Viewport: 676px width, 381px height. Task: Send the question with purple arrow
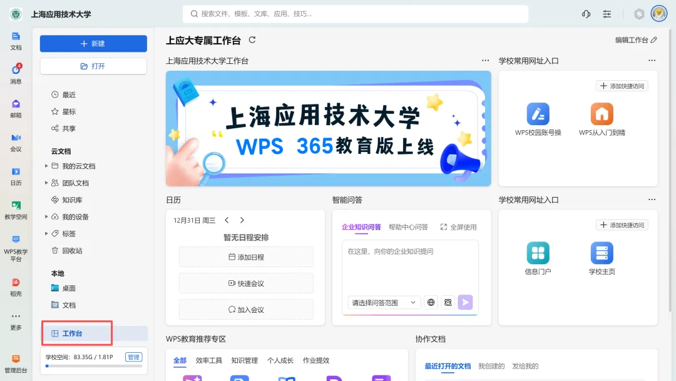pos(465,303)
